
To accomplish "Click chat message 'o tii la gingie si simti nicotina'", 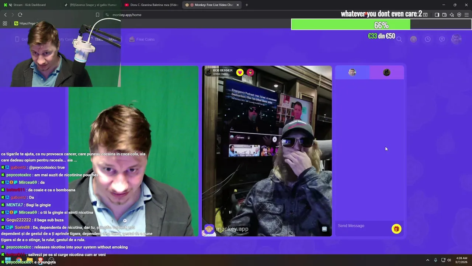I will tap(66, 212).
